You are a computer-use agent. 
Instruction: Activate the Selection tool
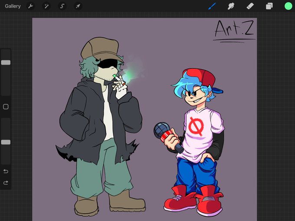[x=62, y=6]
